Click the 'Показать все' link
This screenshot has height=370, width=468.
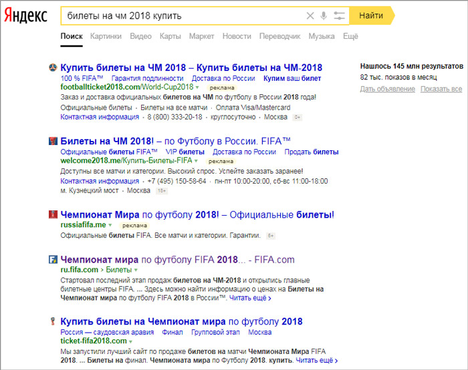[441, 89]
